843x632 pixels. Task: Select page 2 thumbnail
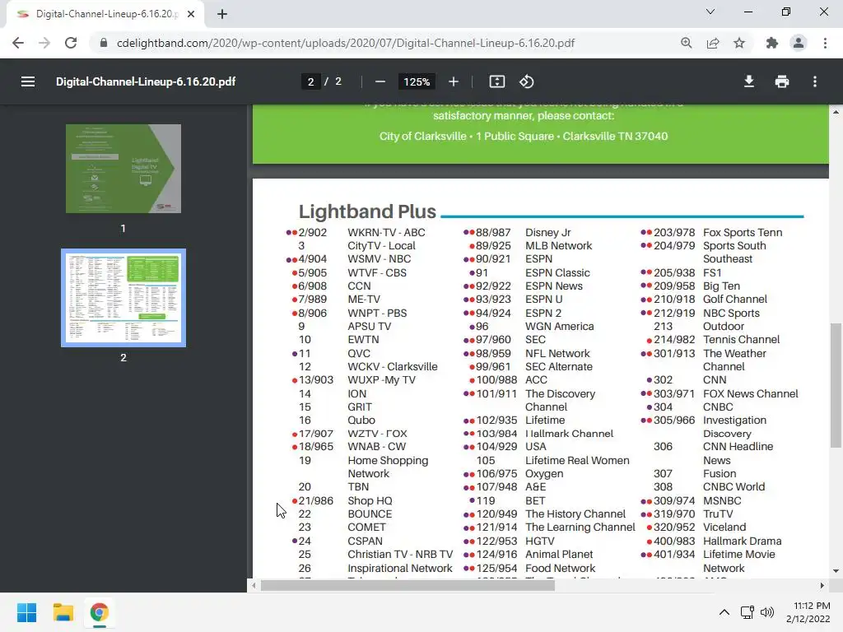click(x=123, y=298)
